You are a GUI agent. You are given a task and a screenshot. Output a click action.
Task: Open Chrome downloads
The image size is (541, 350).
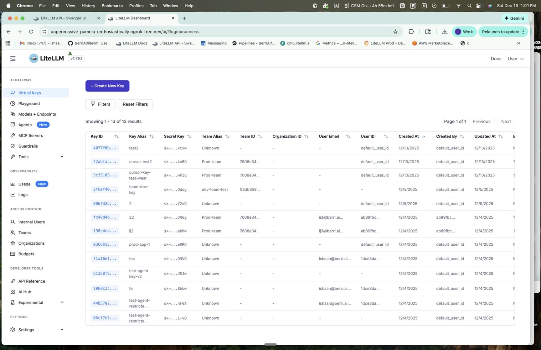click(445, 32)
